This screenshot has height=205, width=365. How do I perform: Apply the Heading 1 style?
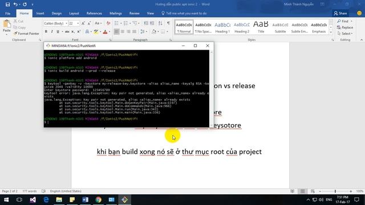222,27
